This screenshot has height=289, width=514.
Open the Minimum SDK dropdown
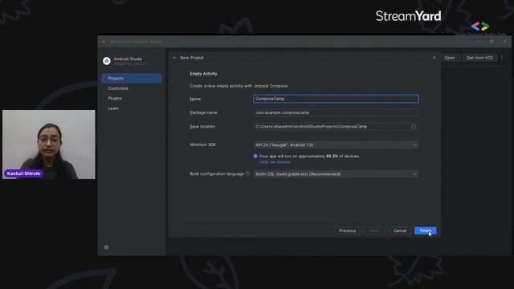tap(336, 144)
